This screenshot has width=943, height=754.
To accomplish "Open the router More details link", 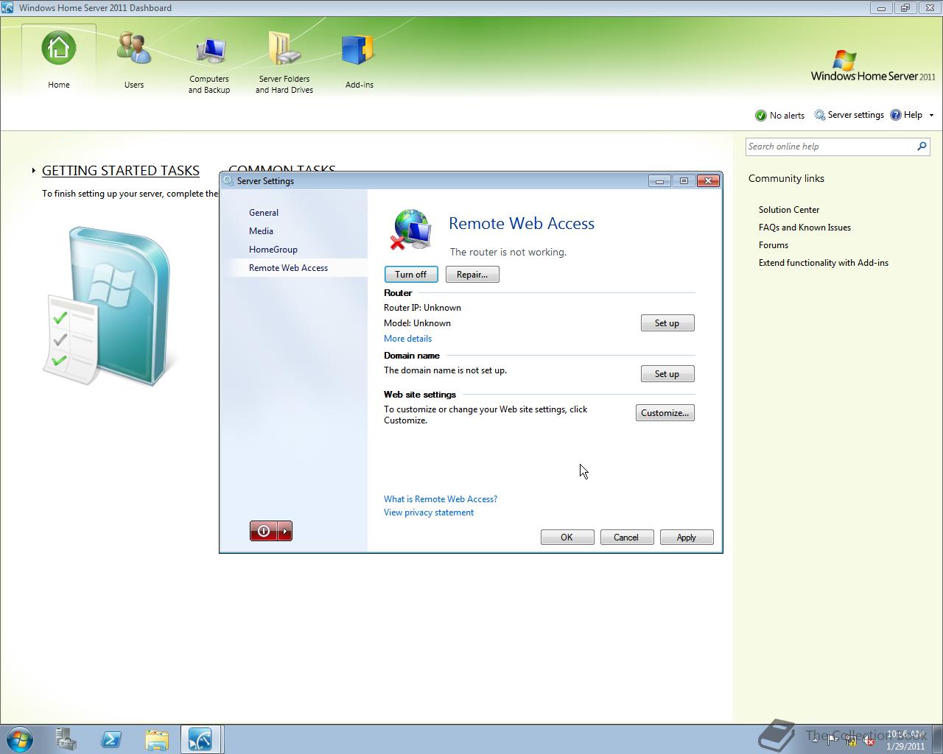I will coord(407,339).
